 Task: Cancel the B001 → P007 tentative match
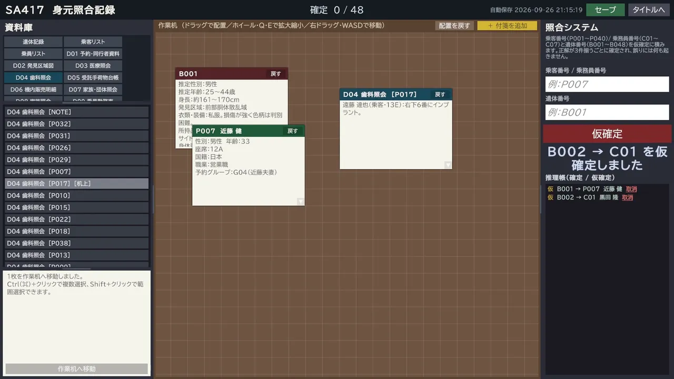point(631,189)
